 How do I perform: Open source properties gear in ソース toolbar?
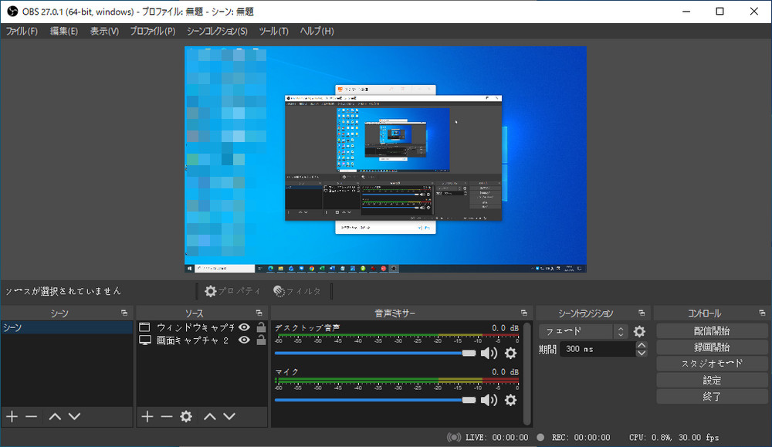[186, 416]
